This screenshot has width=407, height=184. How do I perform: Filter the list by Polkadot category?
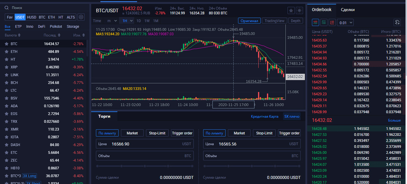point(56,26)
